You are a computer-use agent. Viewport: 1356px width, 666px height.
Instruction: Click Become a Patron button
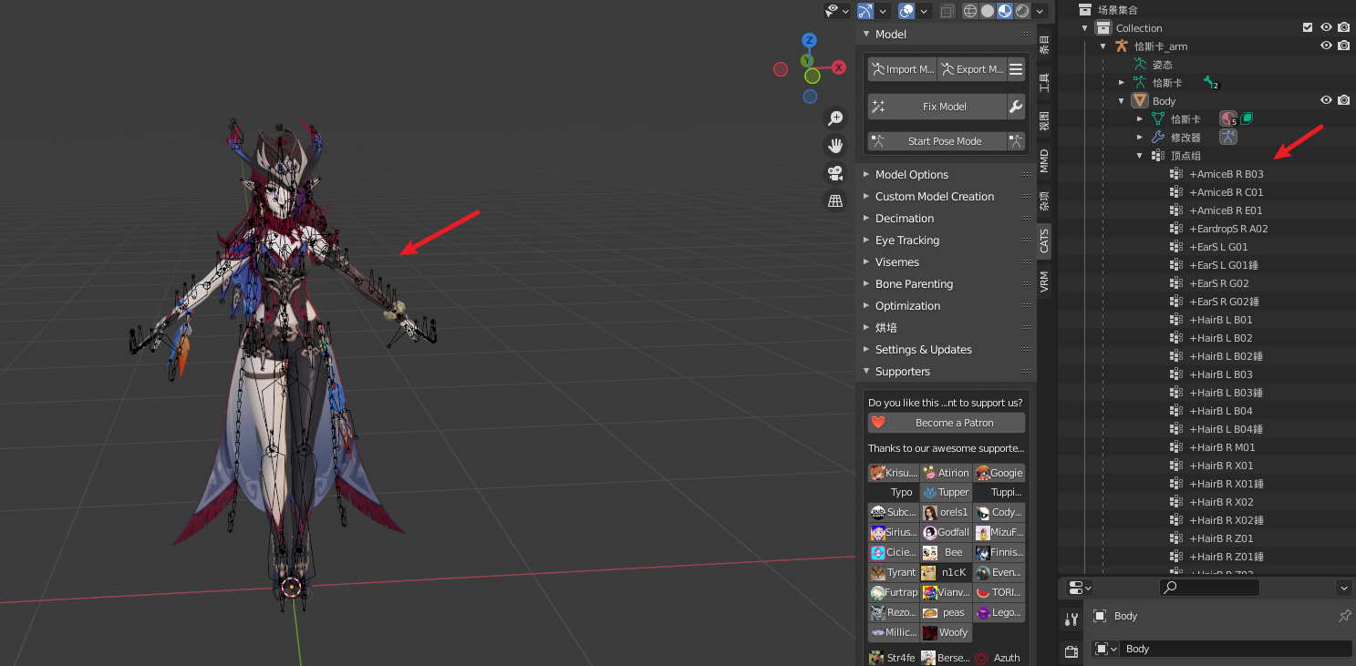click(947, 423)
